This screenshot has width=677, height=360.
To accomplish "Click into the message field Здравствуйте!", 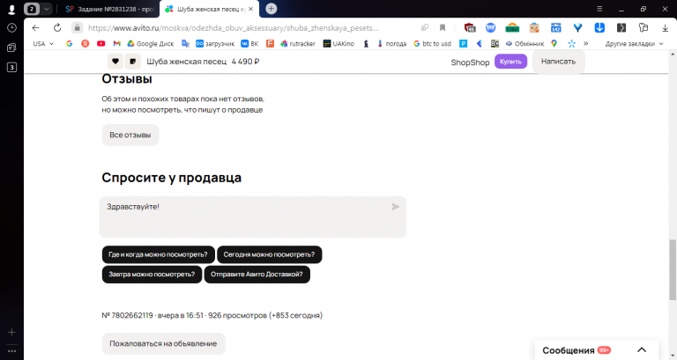I will [x=253, y=217].
